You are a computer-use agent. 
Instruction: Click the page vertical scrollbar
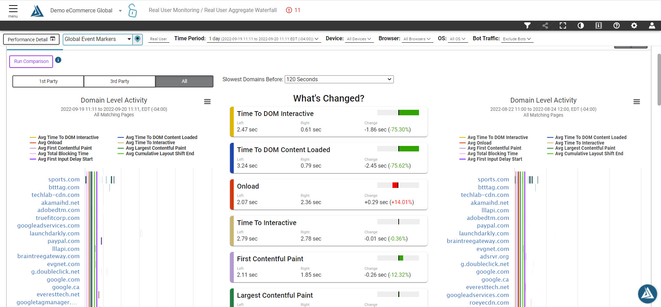click(659, 79)
